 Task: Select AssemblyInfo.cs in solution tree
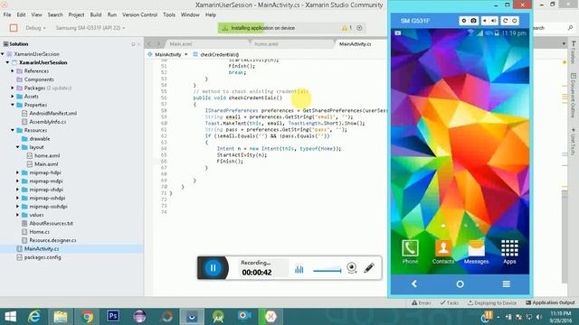click(48, 122)
